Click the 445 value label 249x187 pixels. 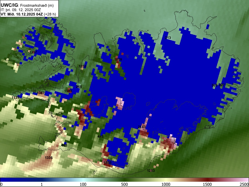point(100,137)
